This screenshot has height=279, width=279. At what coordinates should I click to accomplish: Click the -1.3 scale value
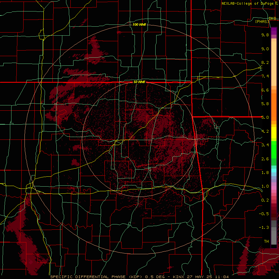pos(264,228)
